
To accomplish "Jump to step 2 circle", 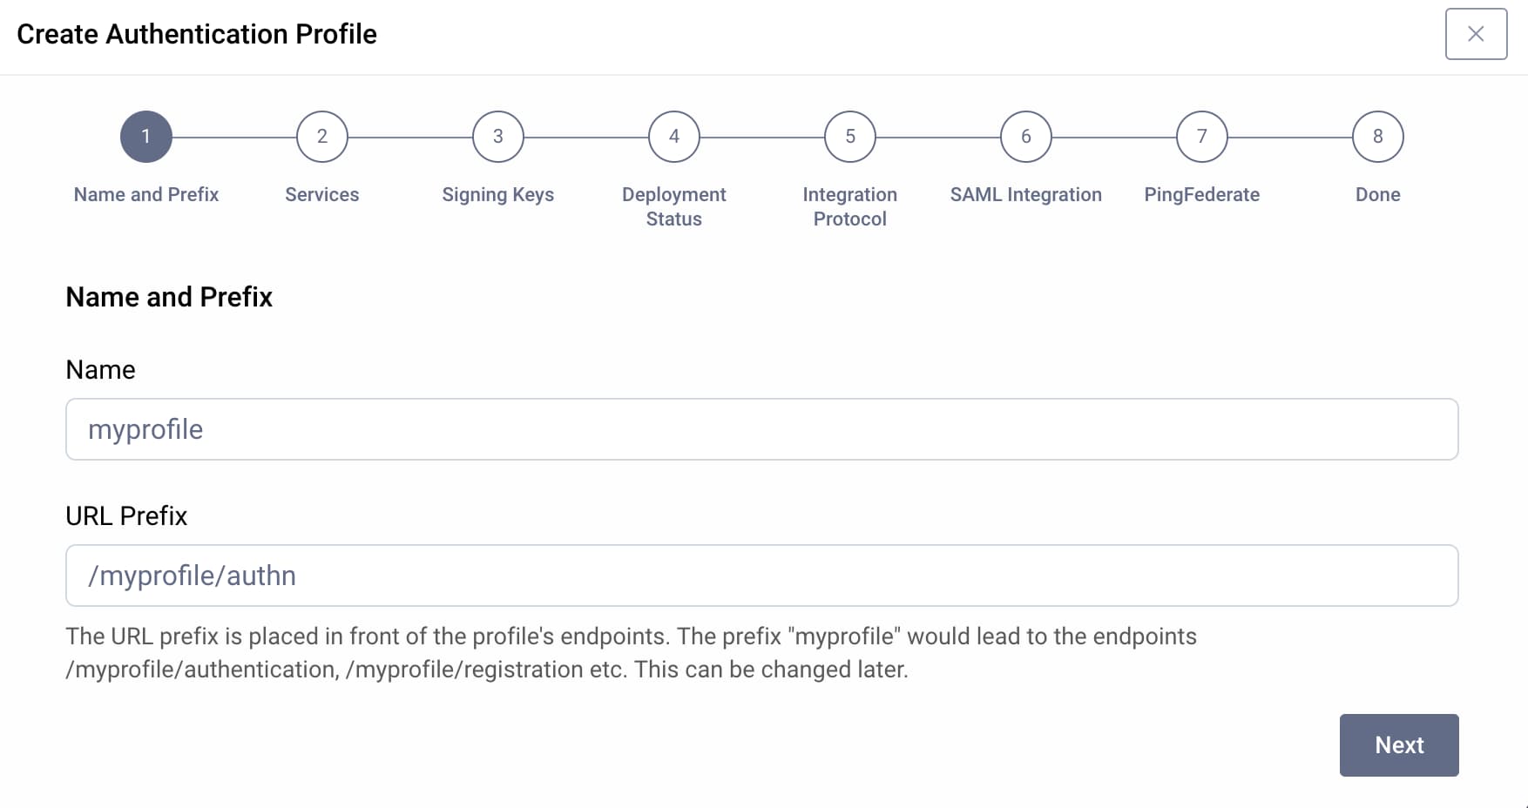I will point(322,137).
